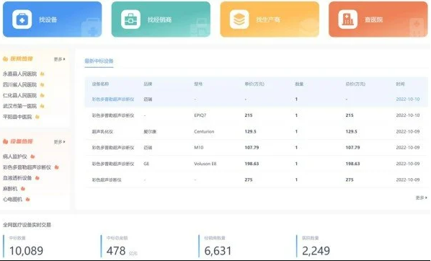Click the red flame icon next to 心电图机
431x261 pixels.
click(27, 200)
